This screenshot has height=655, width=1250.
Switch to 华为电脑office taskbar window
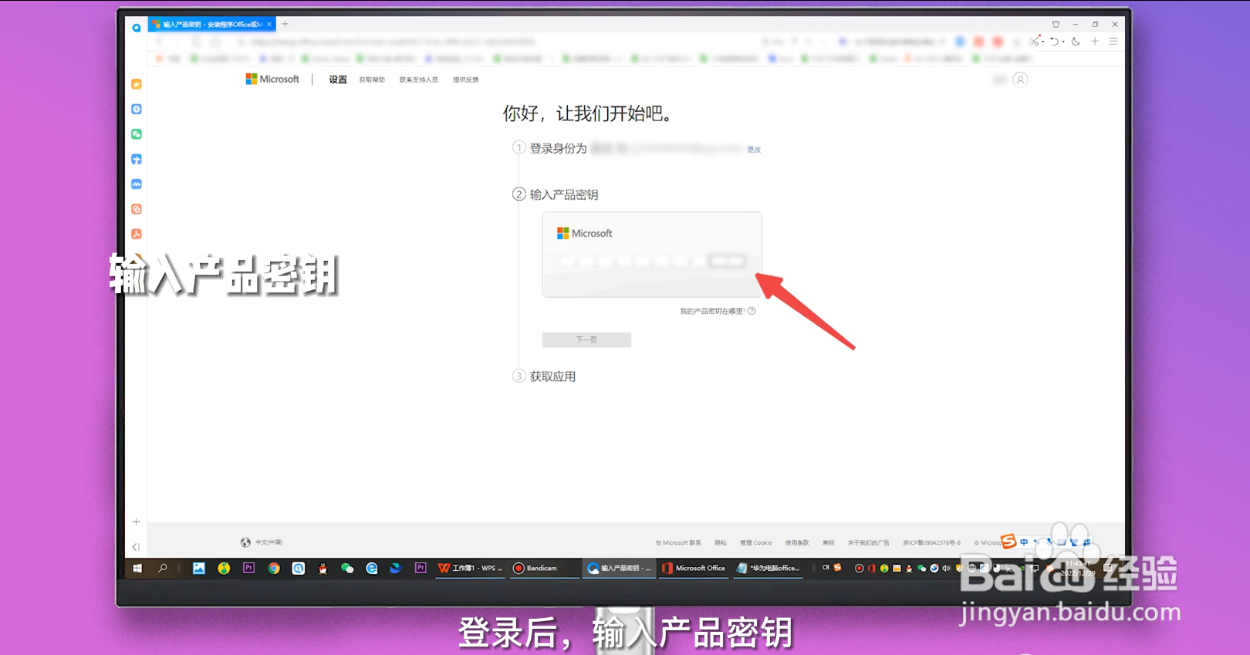[769, 569]
